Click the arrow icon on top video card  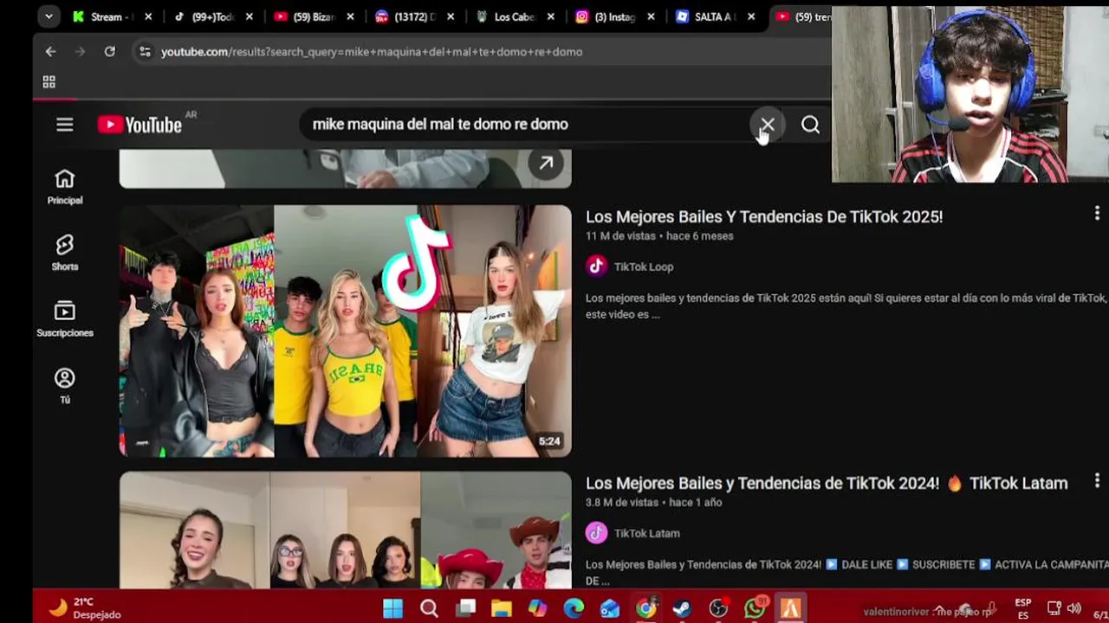546,163
